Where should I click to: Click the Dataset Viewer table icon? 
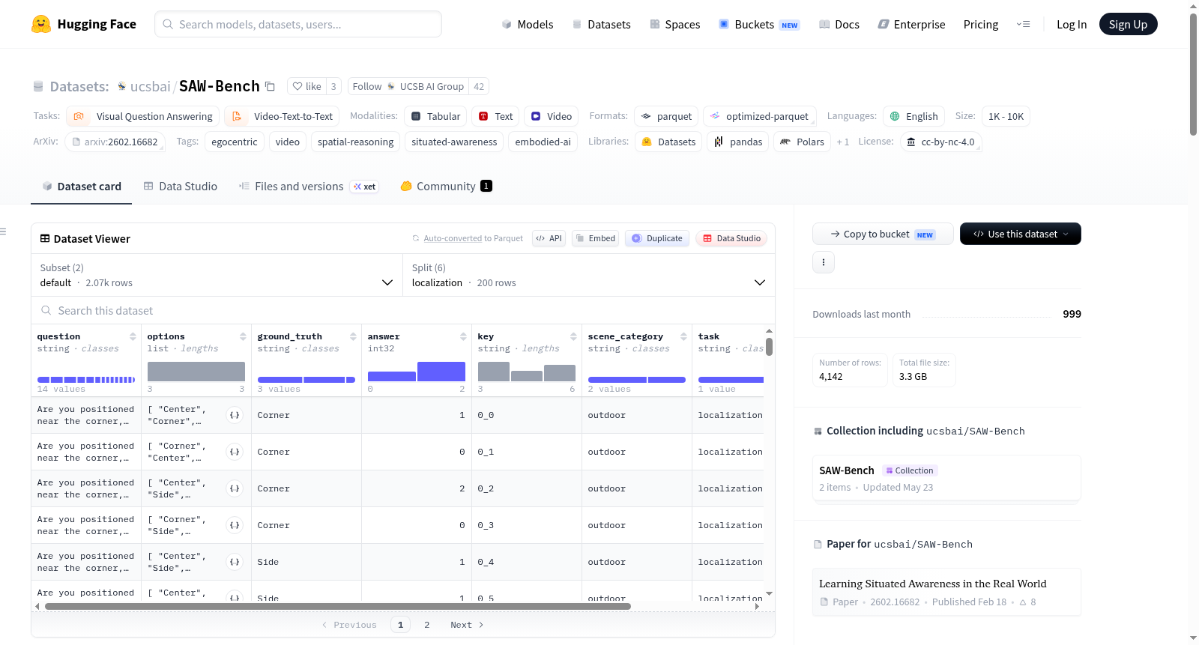pyautogui.click(x=45, y=239)
